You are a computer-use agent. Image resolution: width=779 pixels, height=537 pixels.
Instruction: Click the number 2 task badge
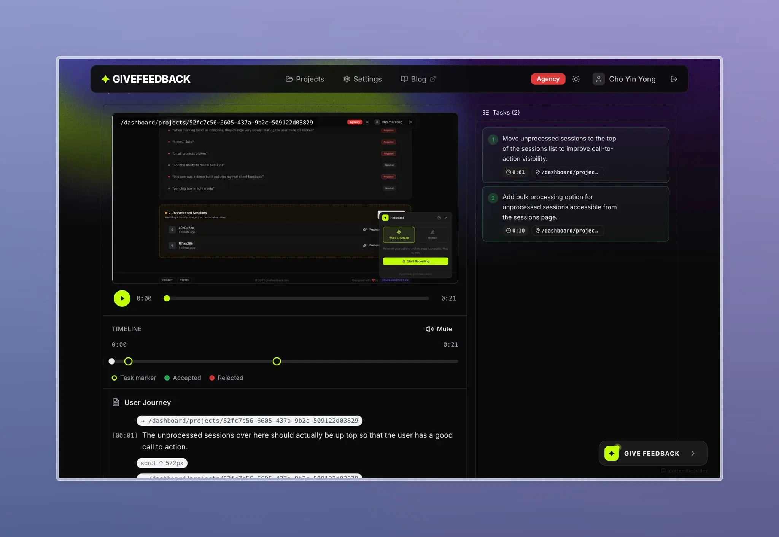[x=493, y=198]
